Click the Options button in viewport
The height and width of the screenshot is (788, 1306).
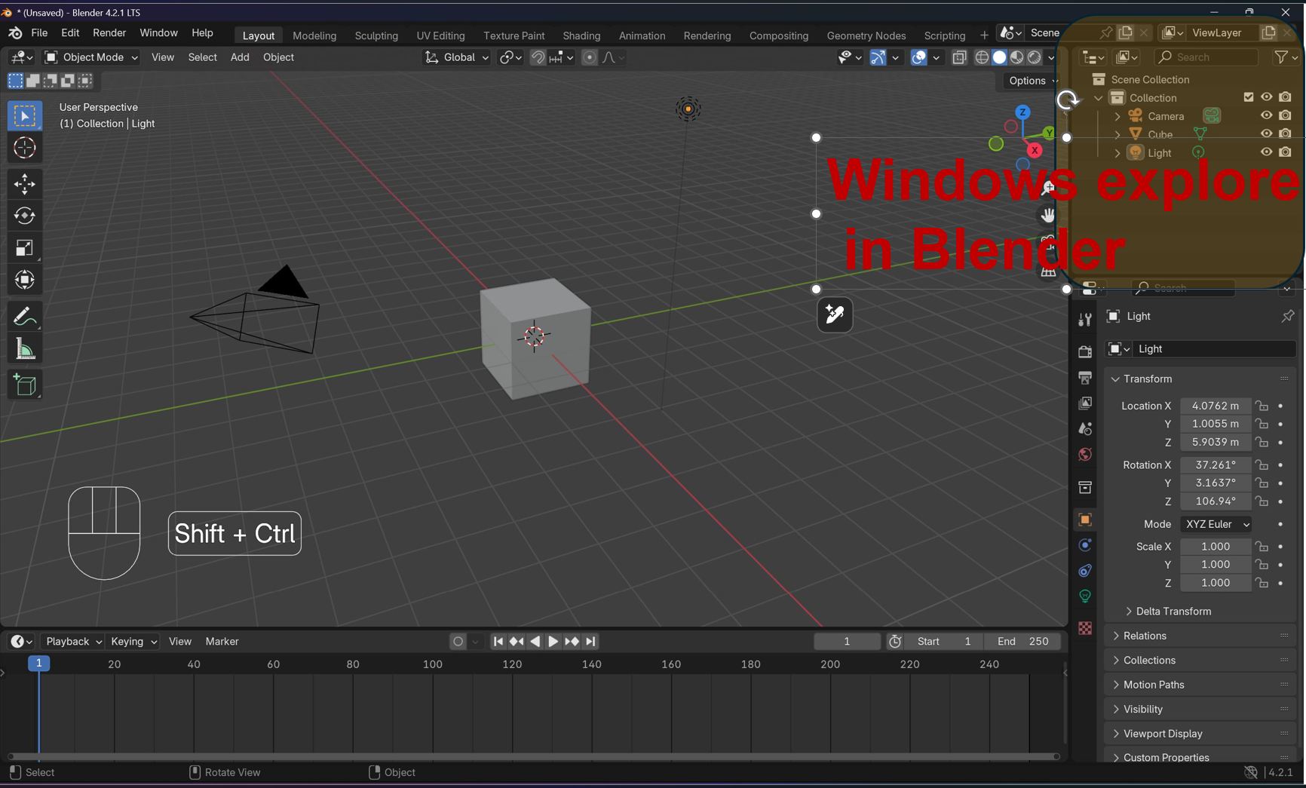click(x=1032, y=81)
